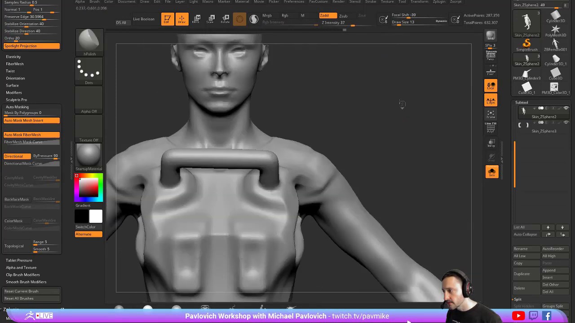Open the Preferences menu
Viewport: 575px width, 323px height.
(294, 2)
